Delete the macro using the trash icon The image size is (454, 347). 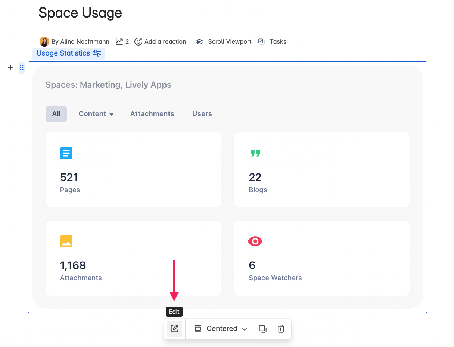pyautogui.click(x=281, y=329)
